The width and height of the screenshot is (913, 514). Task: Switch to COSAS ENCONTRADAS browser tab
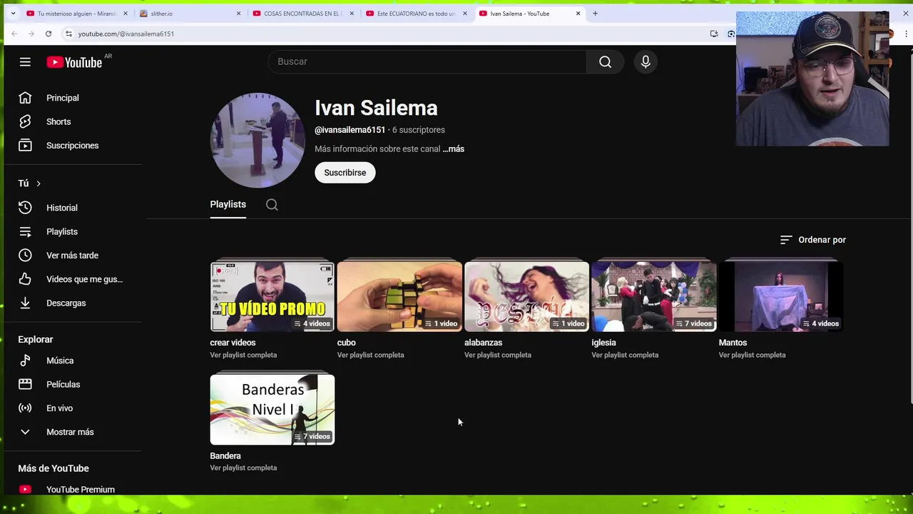pos(304,14)
